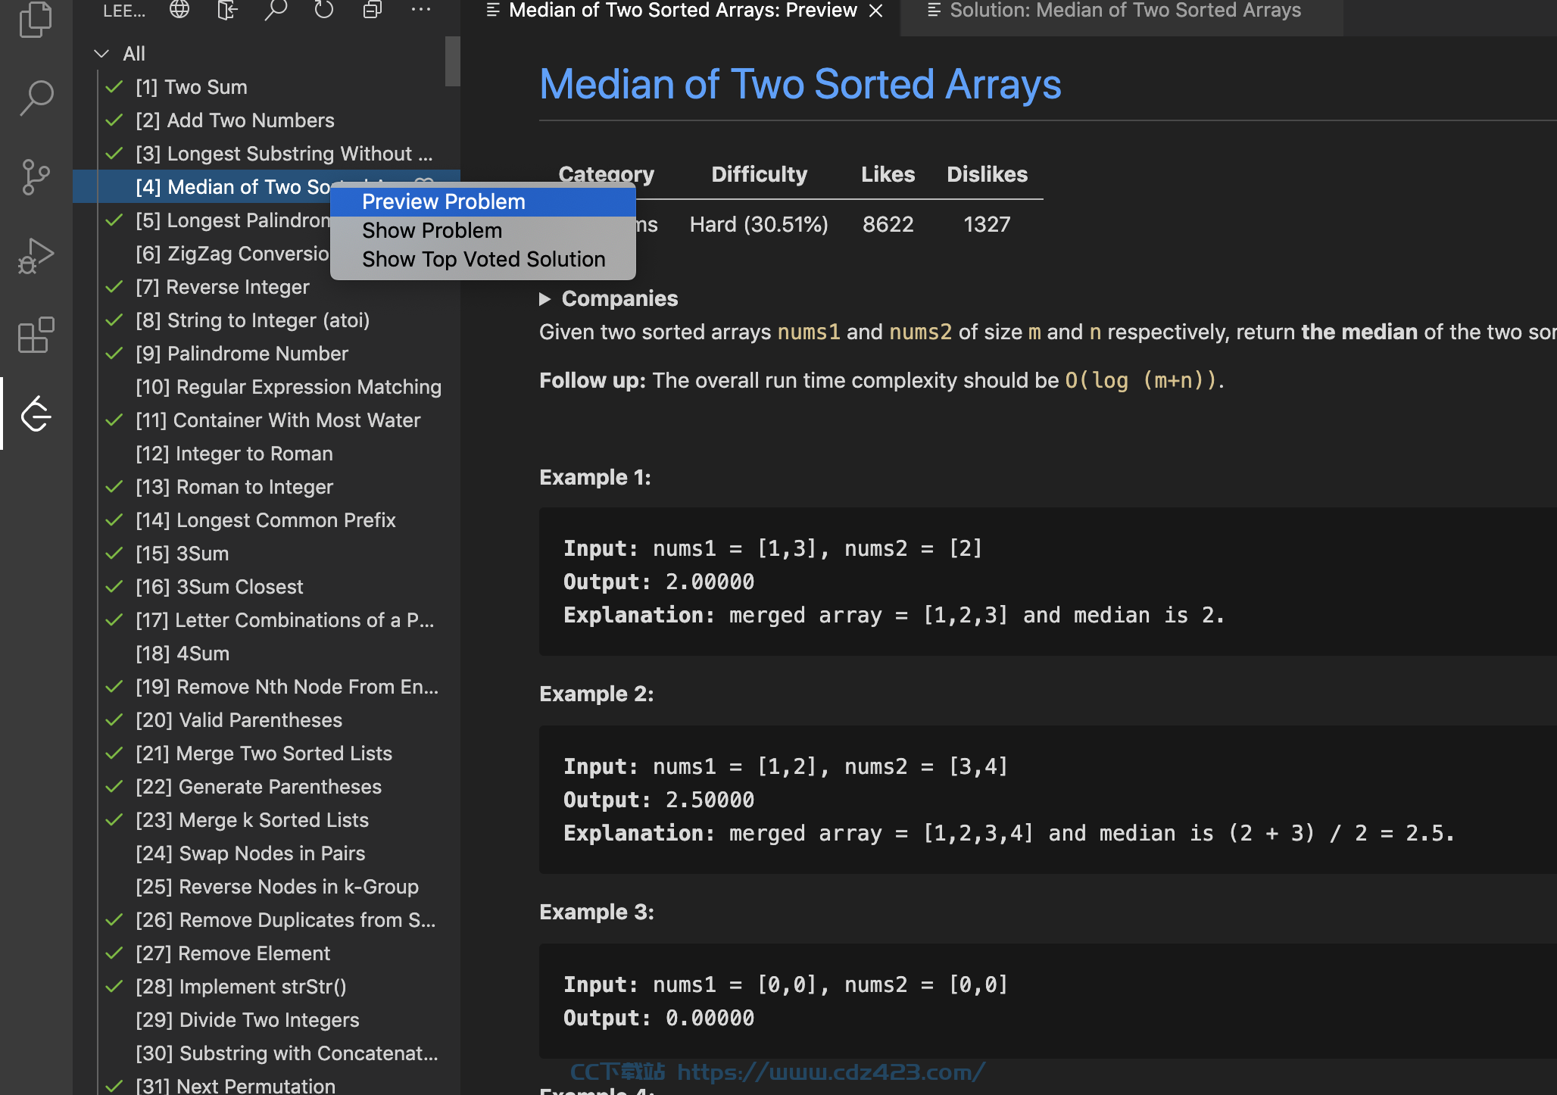The image size is (1557, 1095).
Task: Select [20] Valid Parentheses problem
Action: [267, 720]
